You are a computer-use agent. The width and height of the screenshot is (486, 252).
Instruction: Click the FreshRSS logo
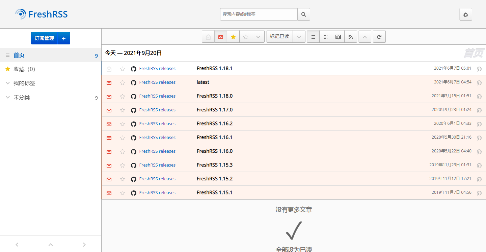41,14
